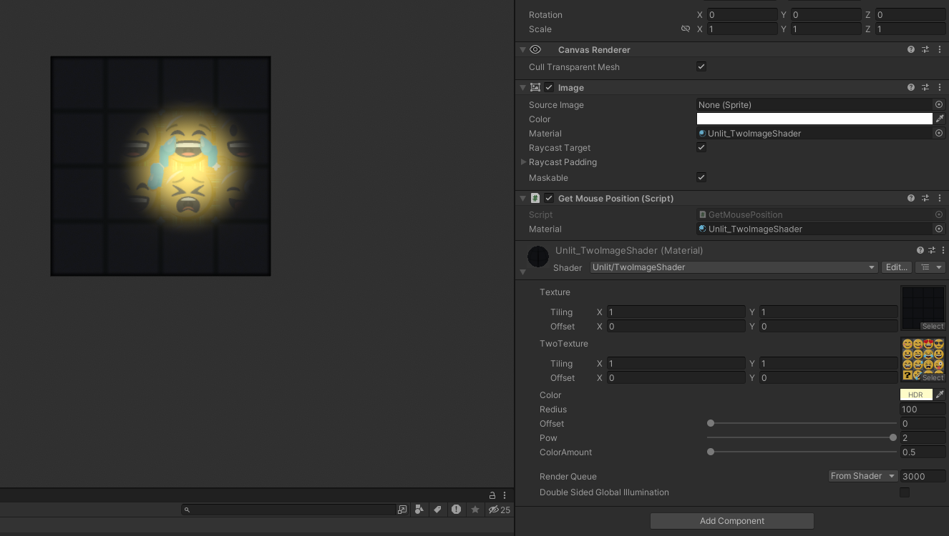Click the Search by Type icon
Viewport: 949px width, 536px height.
click(419, 510)
